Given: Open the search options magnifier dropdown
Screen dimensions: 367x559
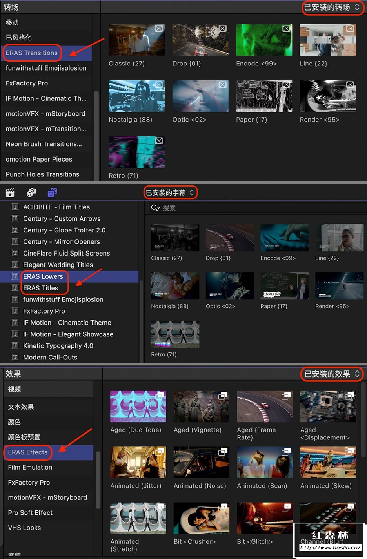Looking at the screenshot, I should point(156,208).
